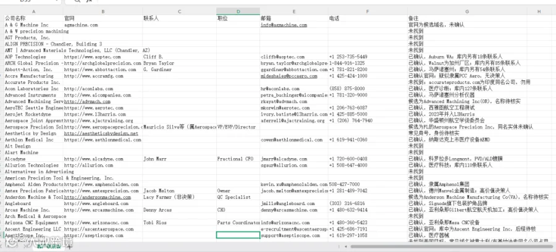Select column E header
Viewport: 556px width, 252px height.
(x=294, y=11)
